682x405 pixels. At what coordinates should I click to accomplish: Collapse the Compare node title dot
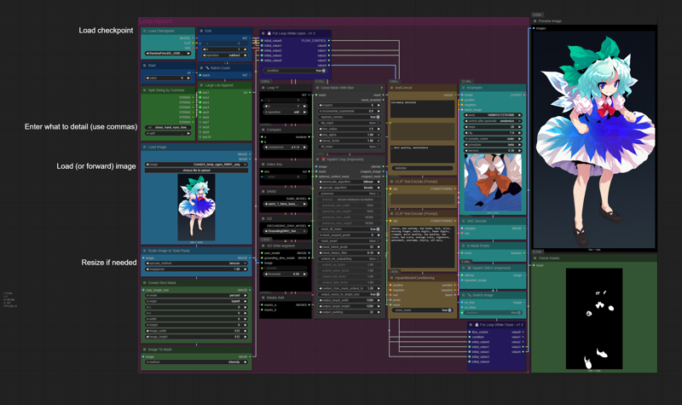263,130
